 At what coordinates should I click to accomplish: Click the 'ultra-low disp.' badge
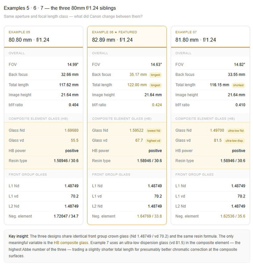234,141
